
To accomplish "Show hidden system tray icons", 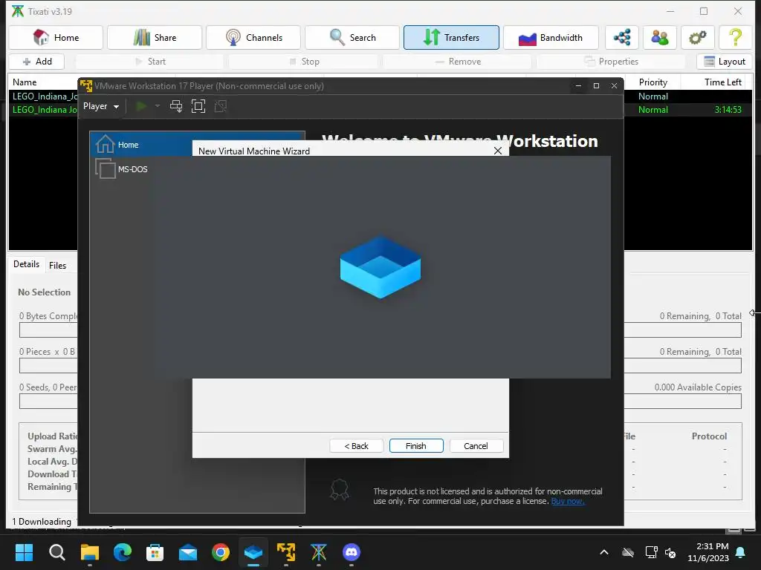I will coord(603,552).
